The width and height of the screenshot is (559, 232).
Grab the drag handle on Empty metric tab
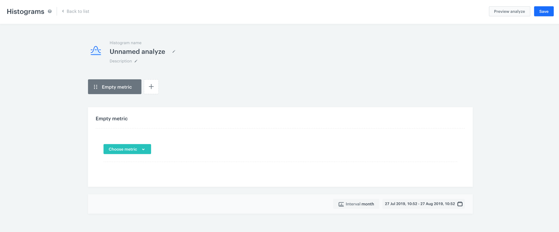point(96,87)
